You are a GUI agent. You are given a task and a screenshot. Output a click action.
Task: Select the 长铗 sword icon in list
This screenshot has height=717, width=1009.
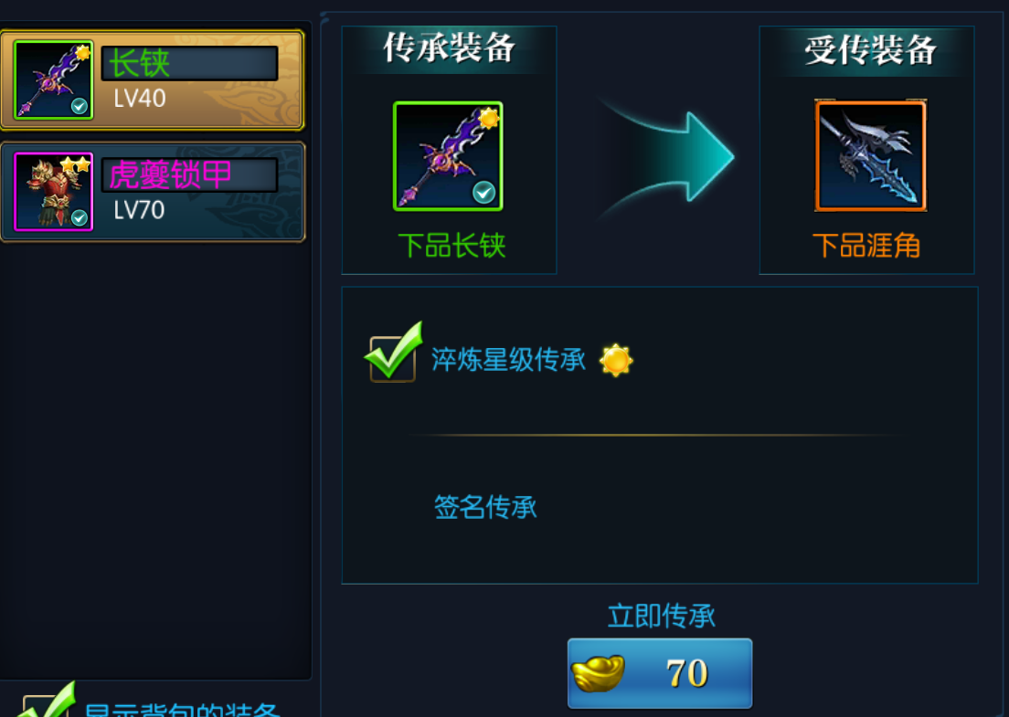pos(53,79)
